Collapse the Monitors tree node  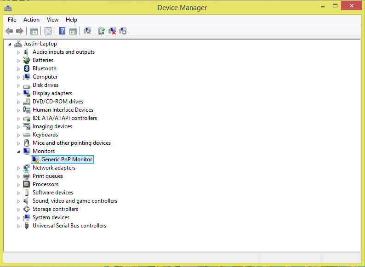pos(19,151)
